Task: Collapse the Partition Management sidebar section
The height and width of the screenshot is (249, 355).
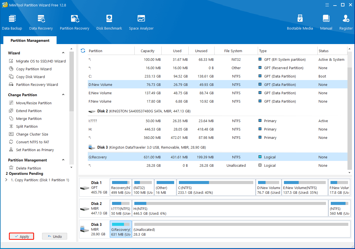Action: click(63, 160)
